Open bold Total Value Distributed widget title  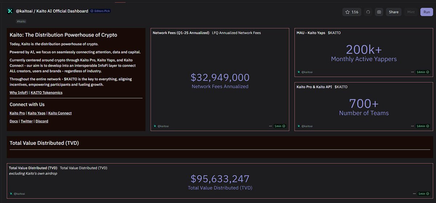pyautogui.click(x=33, y=168)
